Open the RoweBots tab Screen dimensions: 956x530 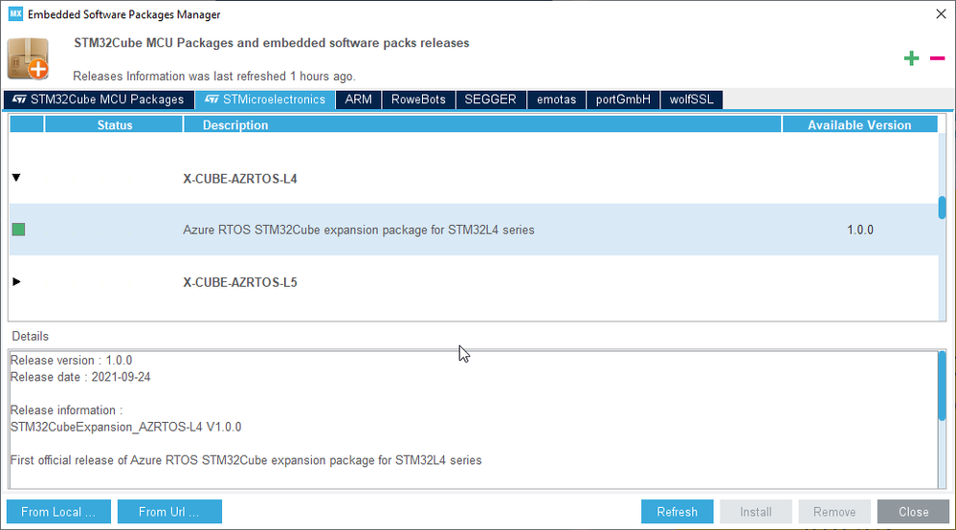418,99
